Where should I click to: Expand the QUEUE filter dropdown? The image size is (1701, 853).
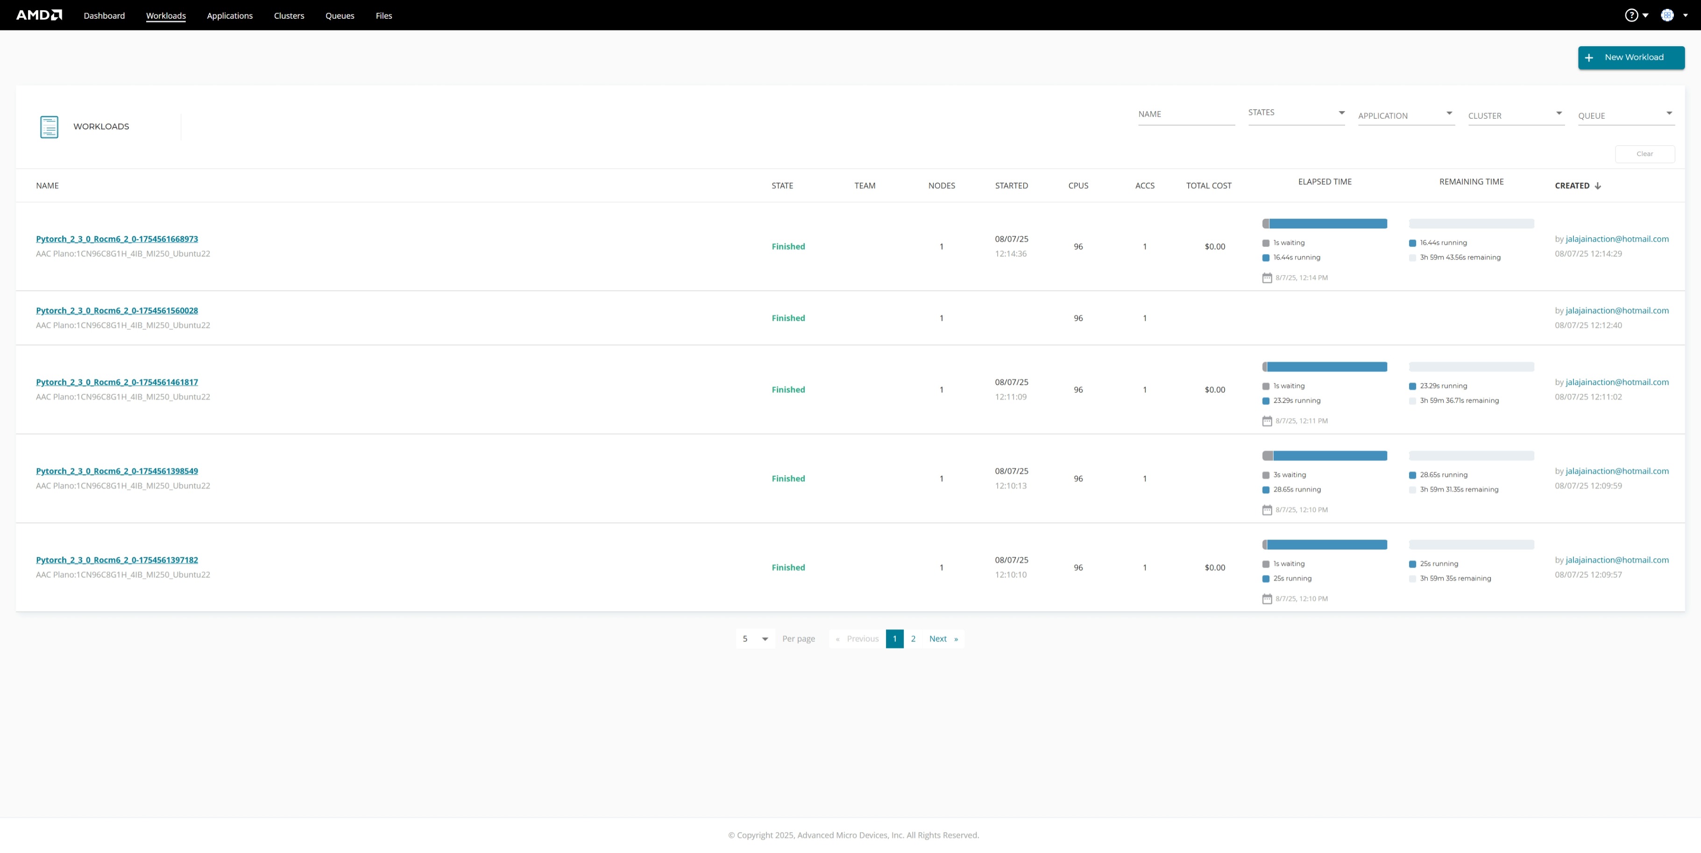coord(1626,115)
